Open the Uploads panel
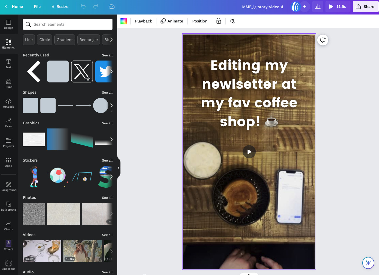The image size is (379, 275). [8, 103]
